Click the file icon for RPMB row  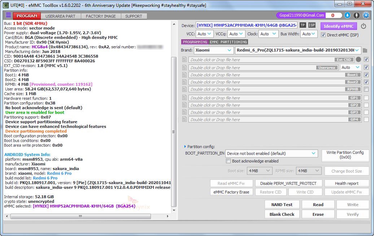(x=184, y=89)
